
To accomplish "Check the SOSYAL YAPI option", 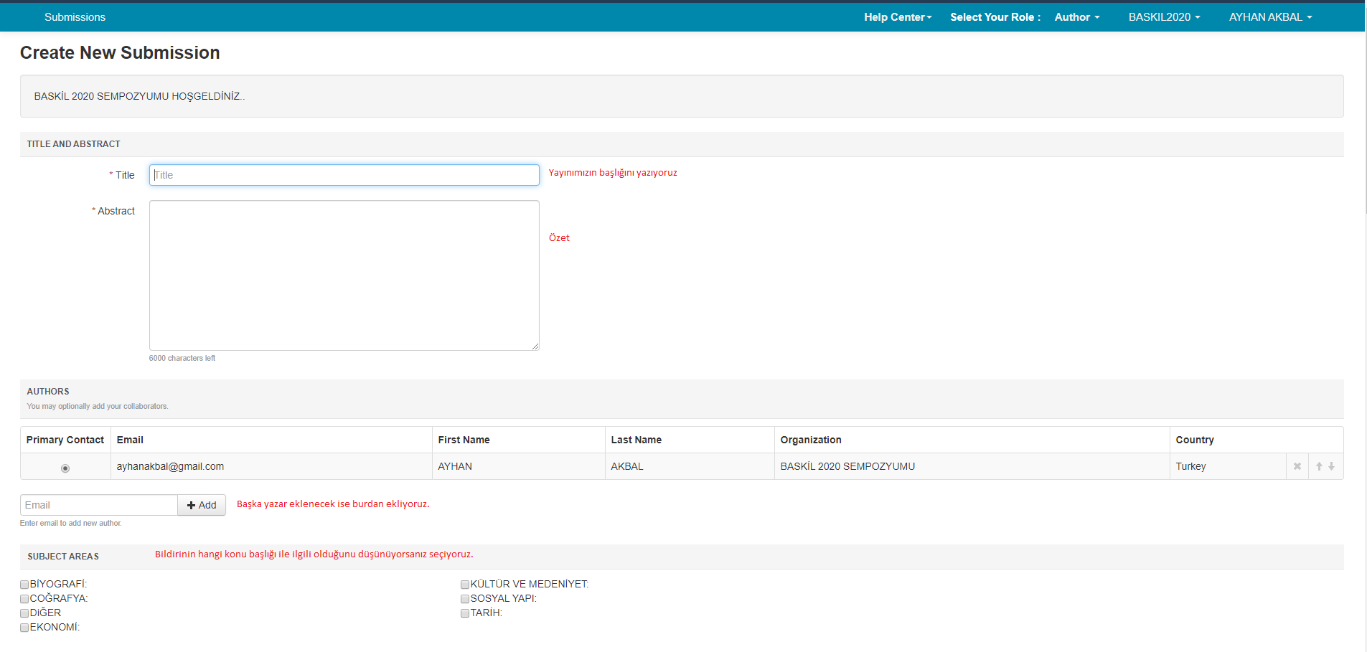I will coord(465,599).
